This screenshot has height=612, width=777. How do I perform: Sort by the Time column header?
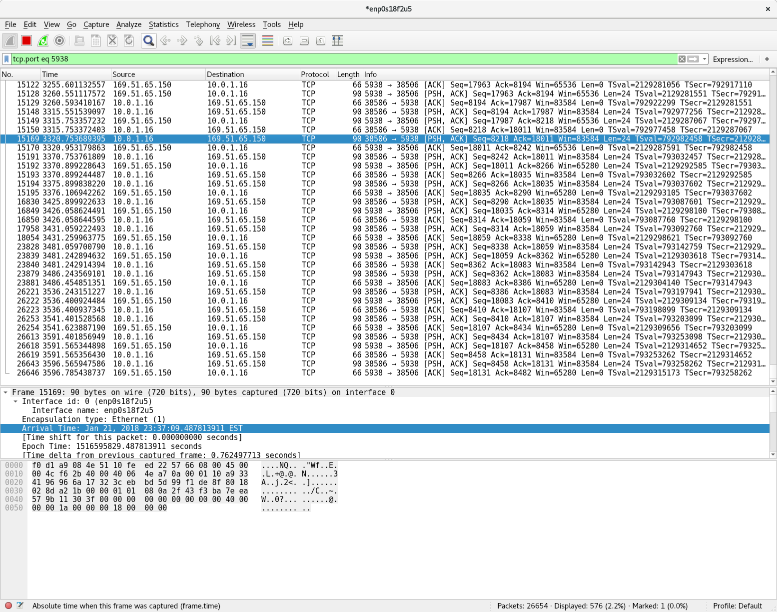pyautogui.click(x=75, y=74)
